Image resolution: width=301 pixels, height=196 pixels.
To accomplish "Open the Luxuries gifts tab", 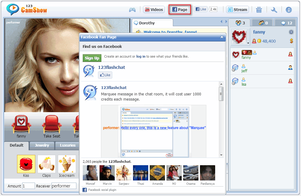I will pos(68,145).
